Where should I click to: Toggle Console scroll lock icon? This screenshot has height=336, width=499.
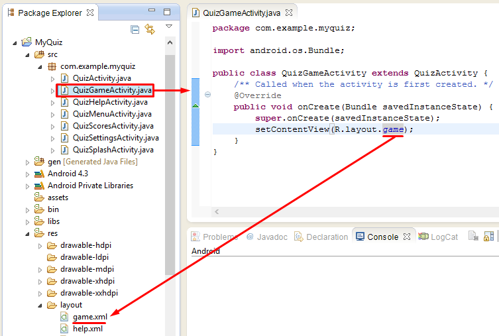[488, 236]
